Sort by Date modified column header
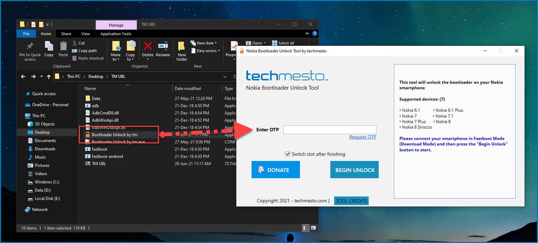 coord(188,89)
